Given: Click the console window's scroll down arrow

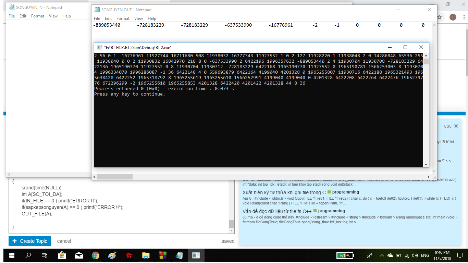Looking at the screenshot, I should [426, 164].
